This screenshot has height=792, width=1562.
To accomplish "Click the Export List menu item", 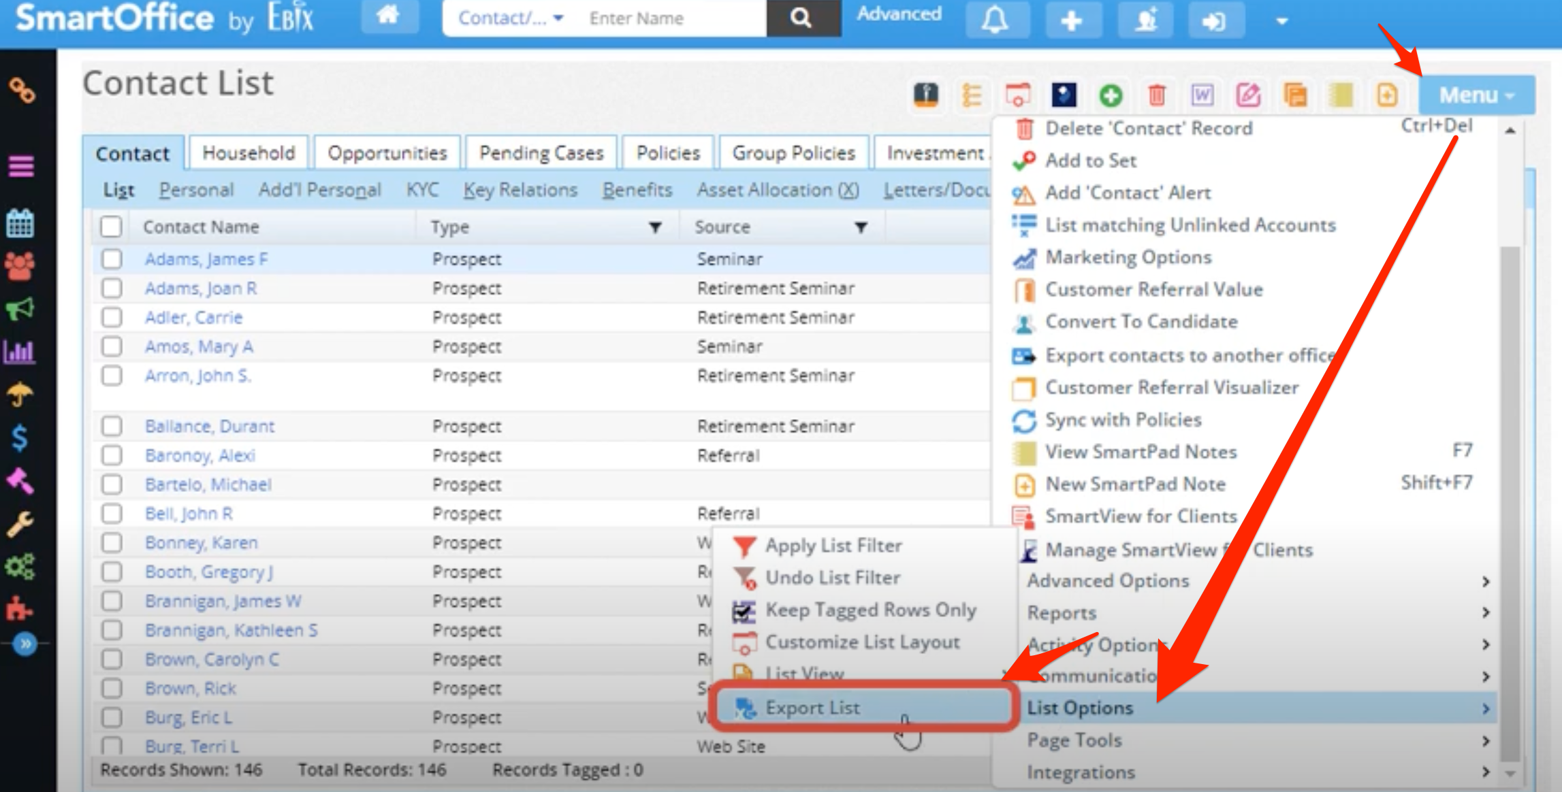I will tap(813, 706).
